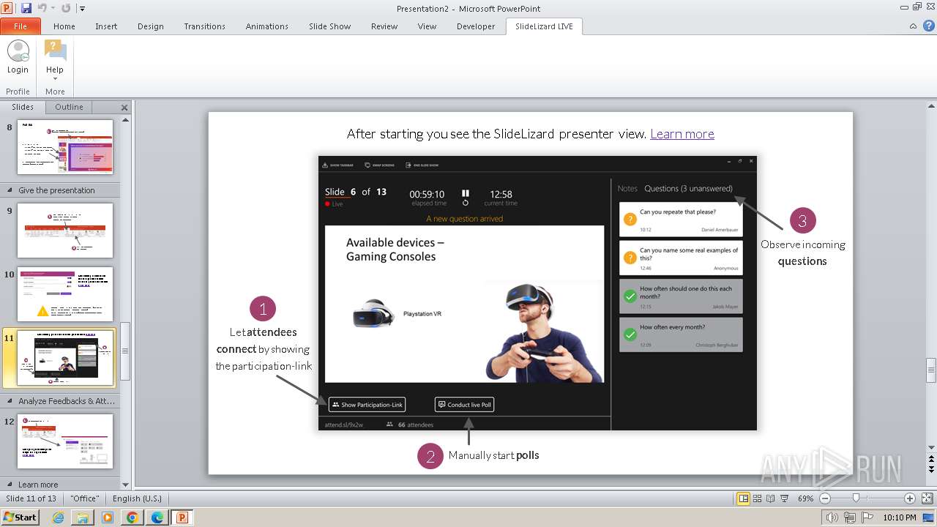This screenshot has width=937, height=527.
Task: Open the Windows Start menu
Action: pyautogui.click(x=20, y=517)
